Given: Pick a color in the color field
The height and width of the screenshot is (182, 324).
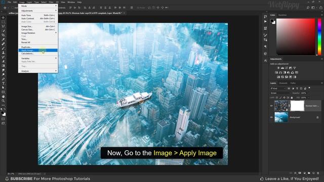Looking at the screenshot, I should pos(296,37).
